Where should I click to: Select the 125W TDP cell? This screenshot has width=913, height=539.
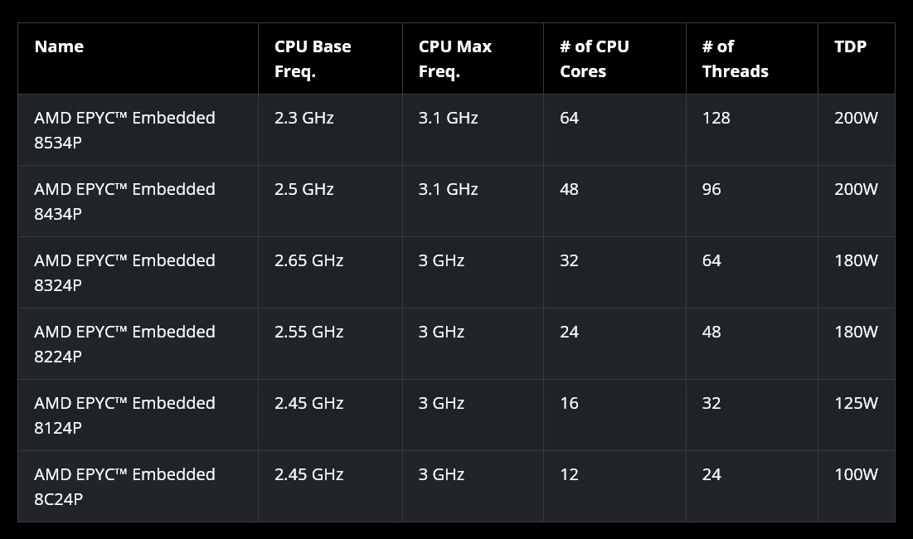(856, 404)
